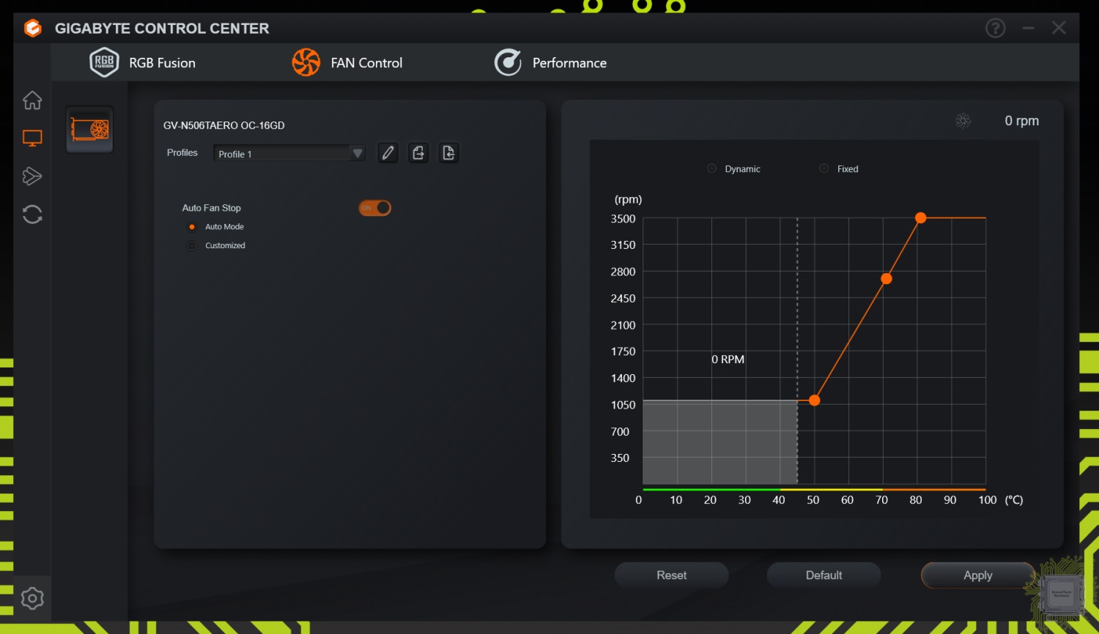This screenshot has height=634, width=1099.
Task: Open settings gear in sidebar
Action: point(32,598)
